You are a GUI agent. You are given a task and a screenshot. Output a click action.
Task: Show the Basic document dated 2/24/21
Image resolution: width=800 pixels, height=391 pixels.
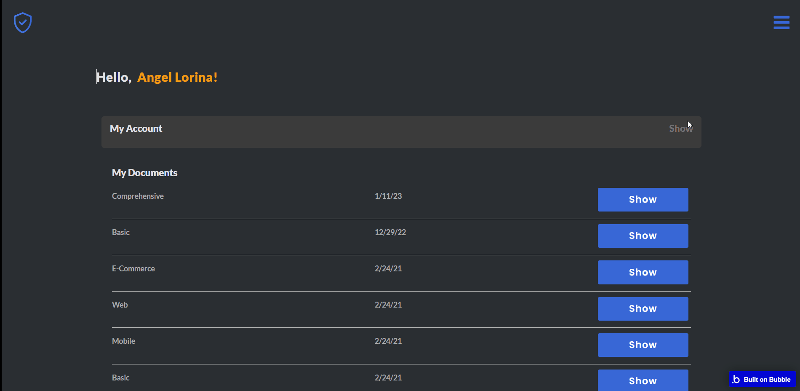pos(643,380)
